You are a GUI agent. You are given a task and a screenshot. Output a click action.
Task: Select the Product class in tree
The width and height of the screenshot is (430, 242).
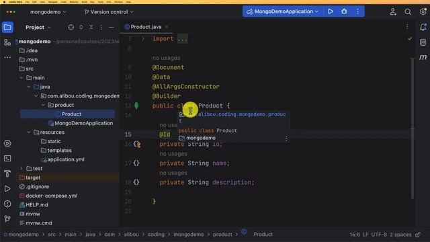(67, 114)
